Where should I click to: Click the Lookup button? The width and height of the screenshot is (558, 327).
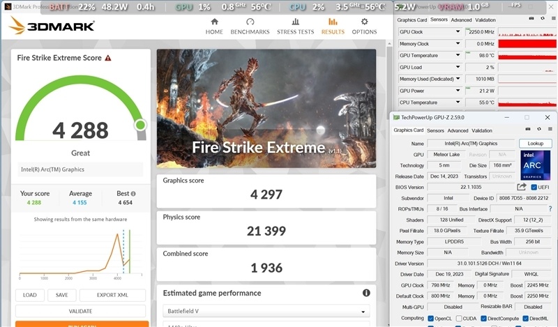pos(535,143)
